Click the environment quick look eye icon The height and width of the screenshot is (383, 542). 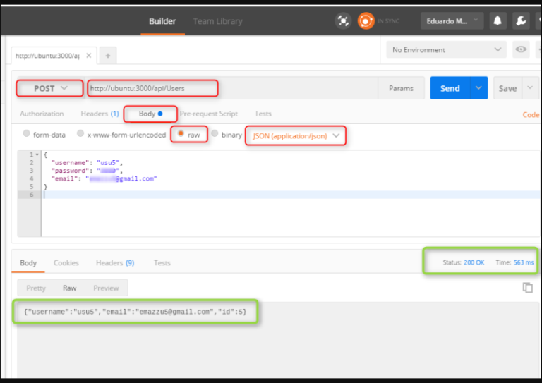tap(521, 49)
